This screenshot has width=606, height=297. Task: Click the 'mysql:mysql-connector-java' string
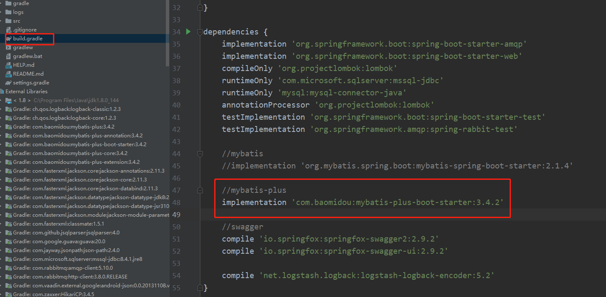[342, 93]
